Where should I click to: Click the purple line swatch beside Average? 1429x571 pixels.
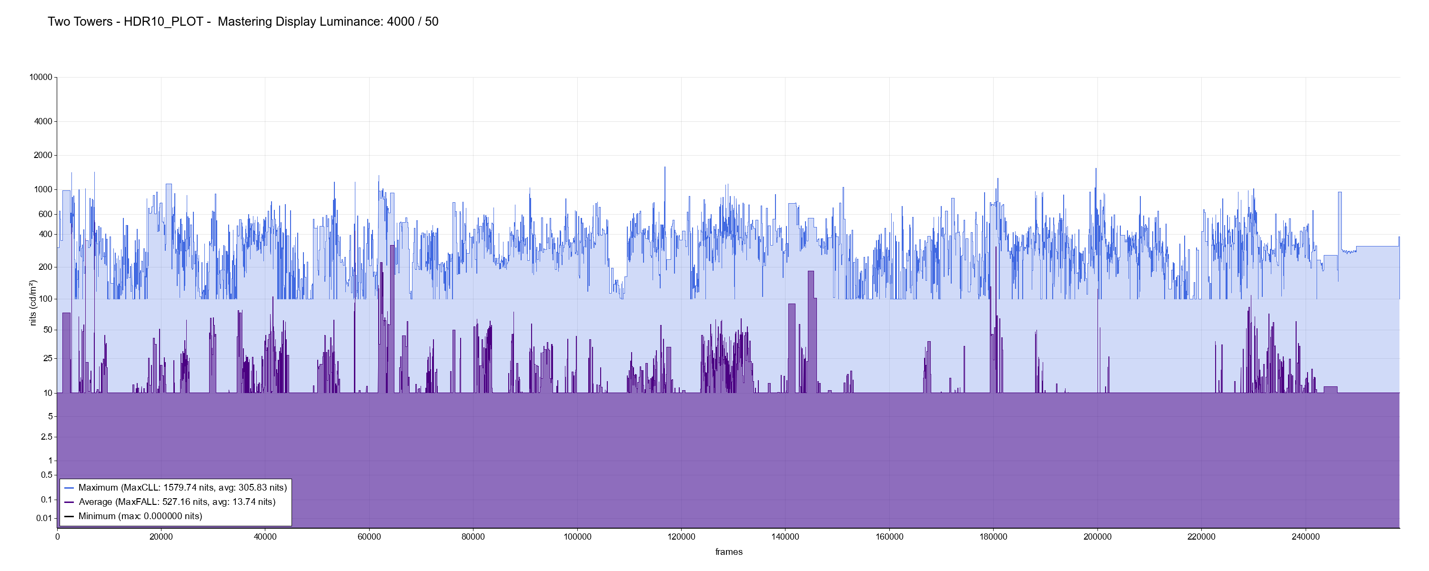pyautogui.click(x=70, y=502)
